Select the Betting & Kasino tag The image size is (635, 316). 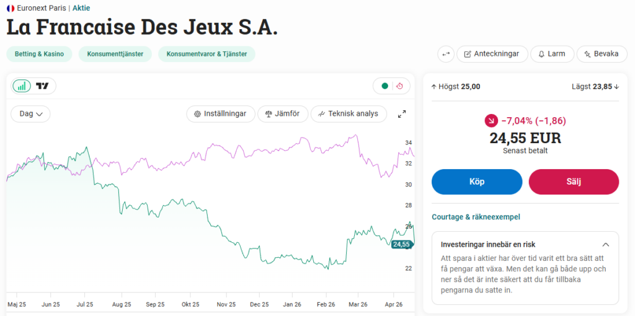tap(40, 54)
